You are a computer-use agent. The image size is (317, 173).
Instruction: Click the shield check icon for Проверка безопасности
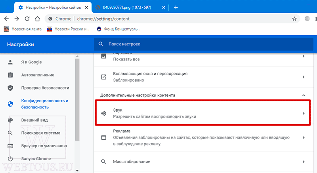10,88
